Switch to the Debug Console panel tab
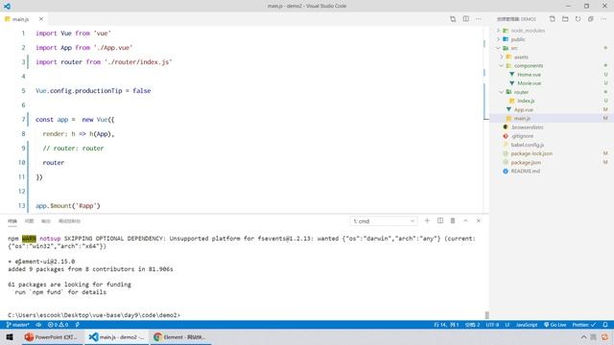Image resolution: width=614 pixels, height=345 pixels. coord(69,221)
